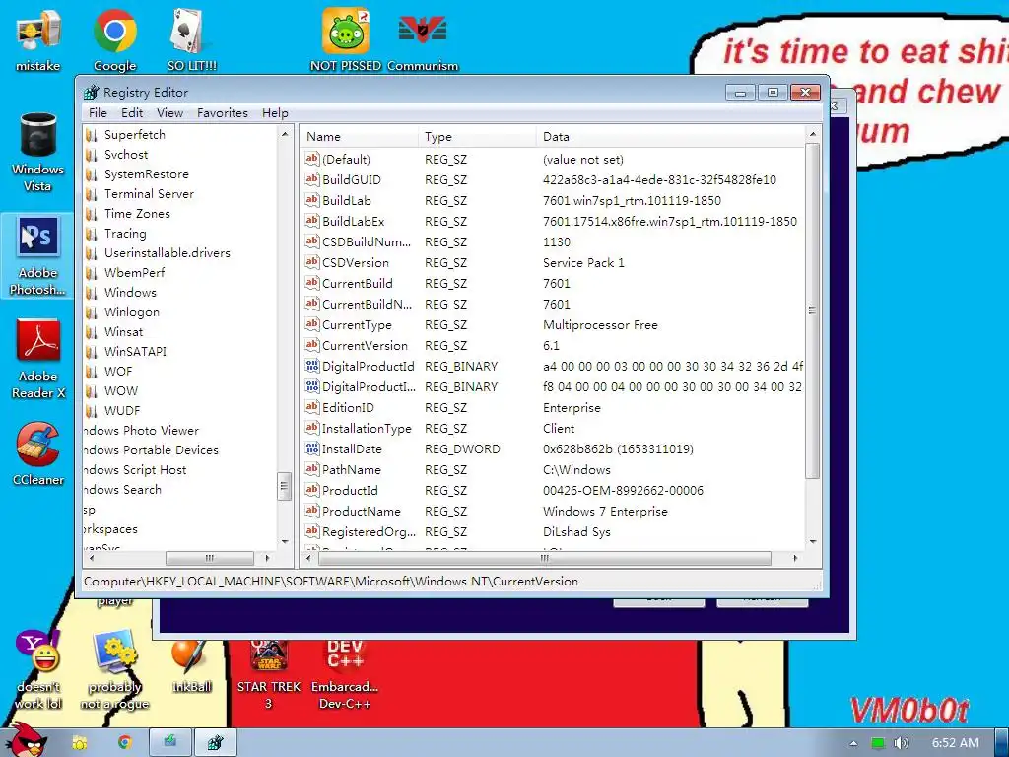
Task: Open the File menu
Action: point(98,112)
